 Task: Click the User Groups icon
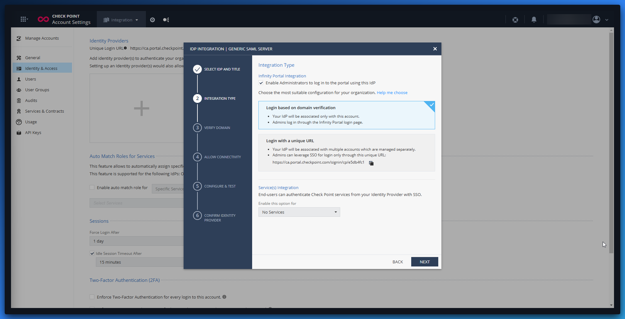pyautogui.click(x=19, y=90)
